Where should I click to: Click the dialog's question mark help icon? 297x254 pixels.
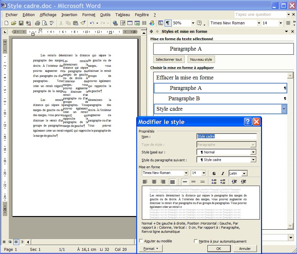248,121
